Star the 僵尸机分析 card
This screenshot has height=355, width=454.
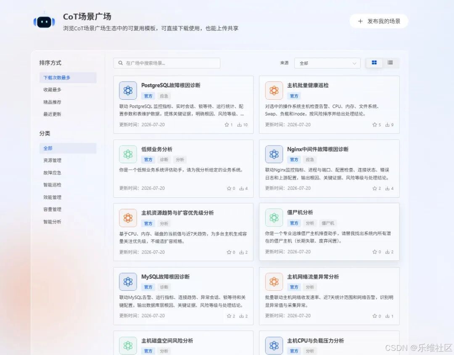pos(375,252)
